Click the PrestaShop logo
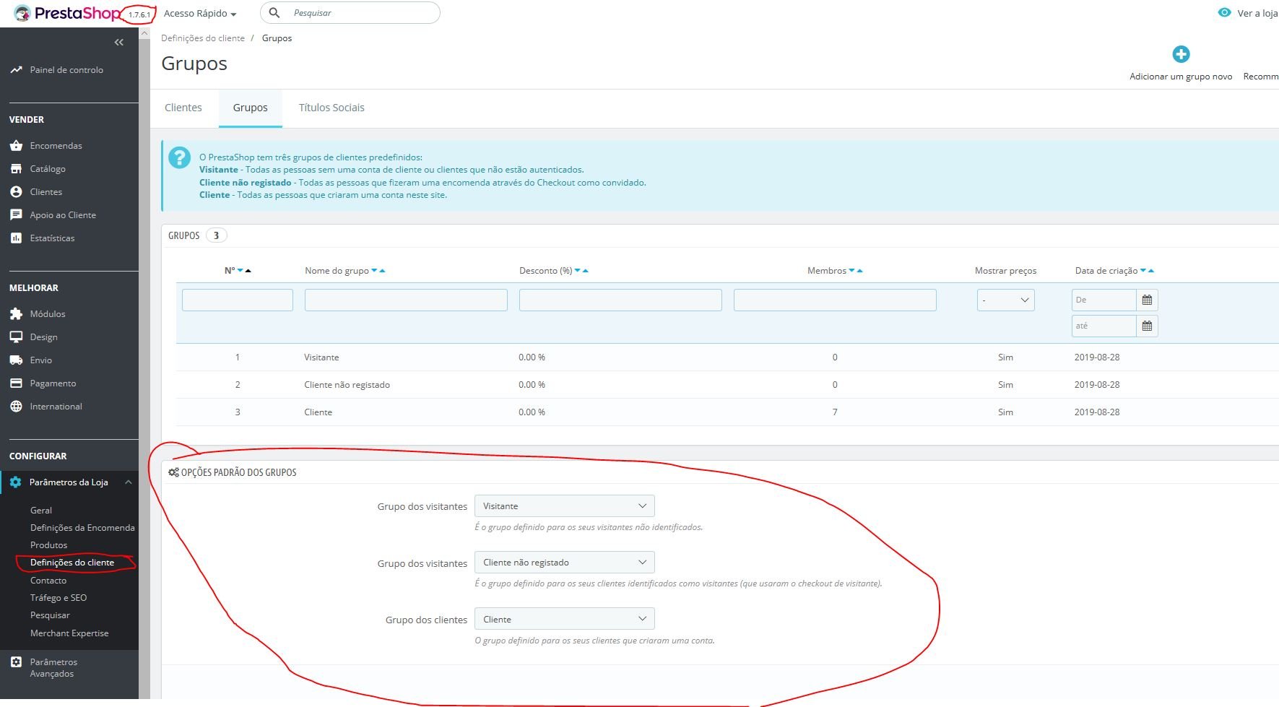The height and width of the screenshot is (707, 1279). point(67,13)
